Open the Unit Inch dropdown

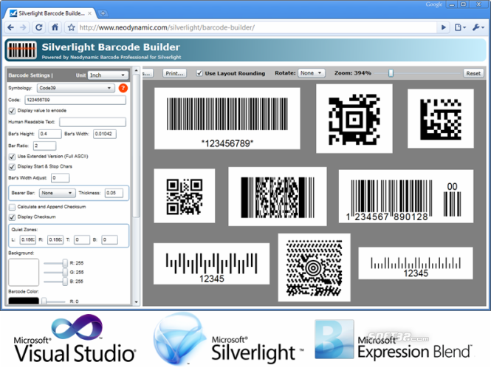[108, 75]
